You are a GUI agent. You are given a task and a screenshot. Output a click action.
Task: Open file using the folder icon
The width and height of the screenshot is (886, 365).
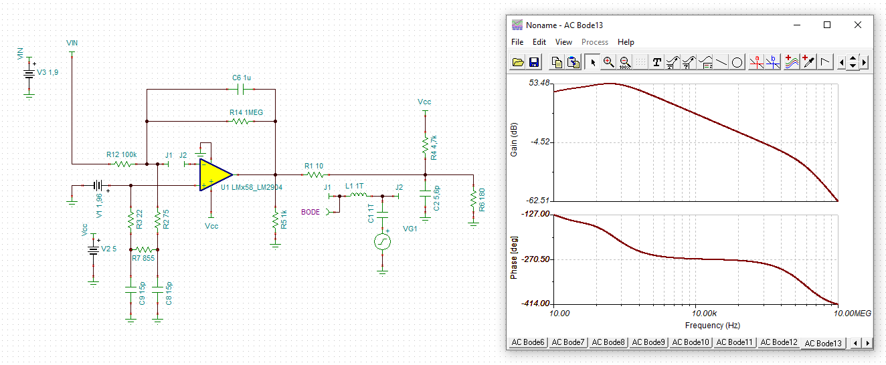point(518,62)
